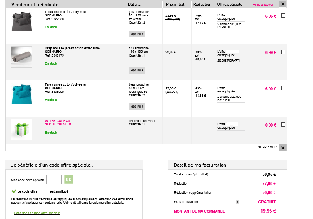This screenshot has width=313, height=219.
Task: Click the X icon next to SUPPRIMER
Action: [282, 148]
